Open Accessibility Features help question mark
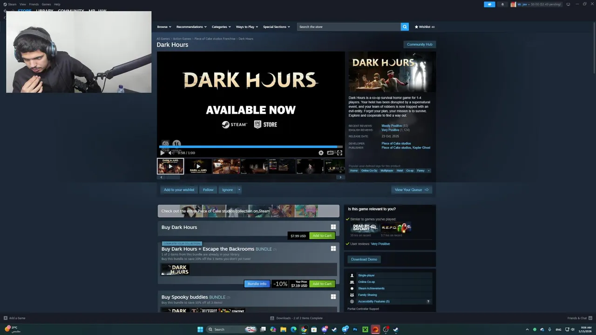Screen dimensions: 596x335 click(x=428, y=301)
